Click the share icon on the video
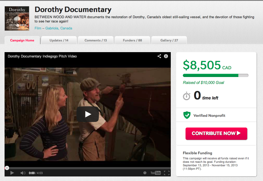The image size is (263, 181). coord(159,56)
